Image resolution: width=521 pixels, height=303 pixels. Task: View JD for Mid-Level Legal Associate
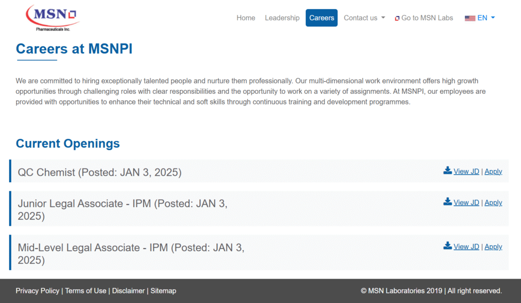[x=466, y=247]
